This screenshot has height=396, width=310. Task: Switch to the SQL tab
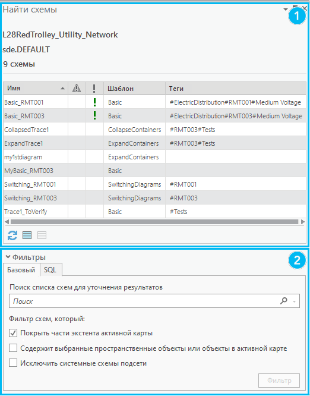(50, 270)
